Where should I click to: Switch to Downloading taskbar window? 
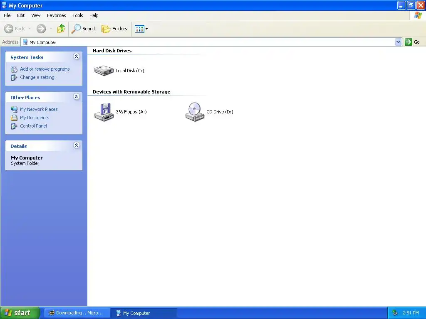point(77,313)
